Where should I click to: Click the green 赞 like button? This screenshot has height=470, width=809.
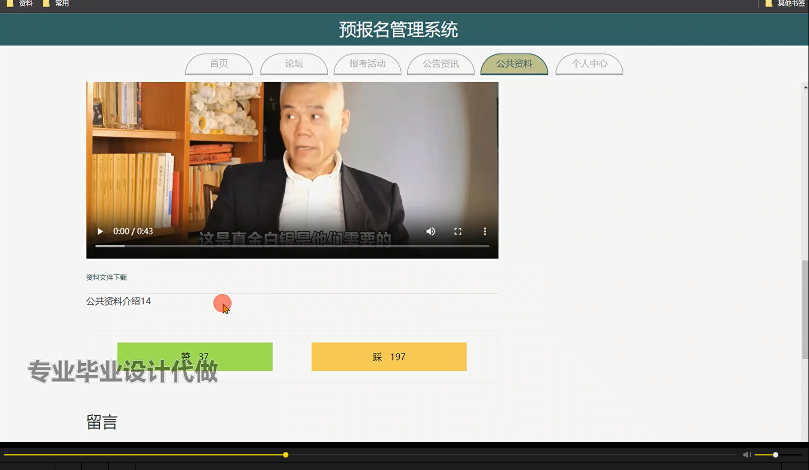[196, 356]
